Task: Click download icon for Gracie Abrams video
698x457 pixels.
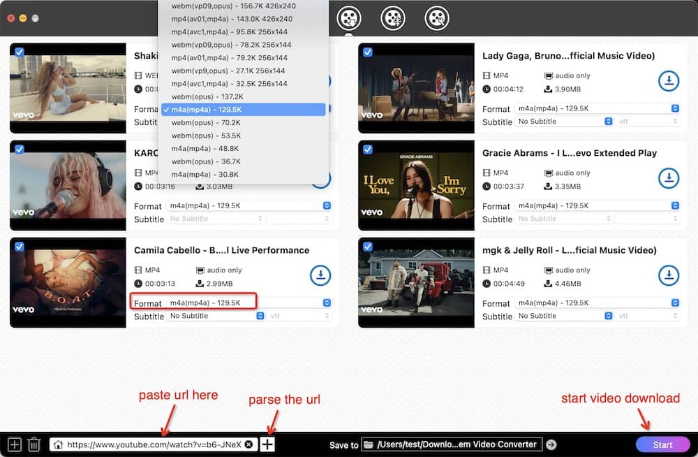Action: [669, 178]
